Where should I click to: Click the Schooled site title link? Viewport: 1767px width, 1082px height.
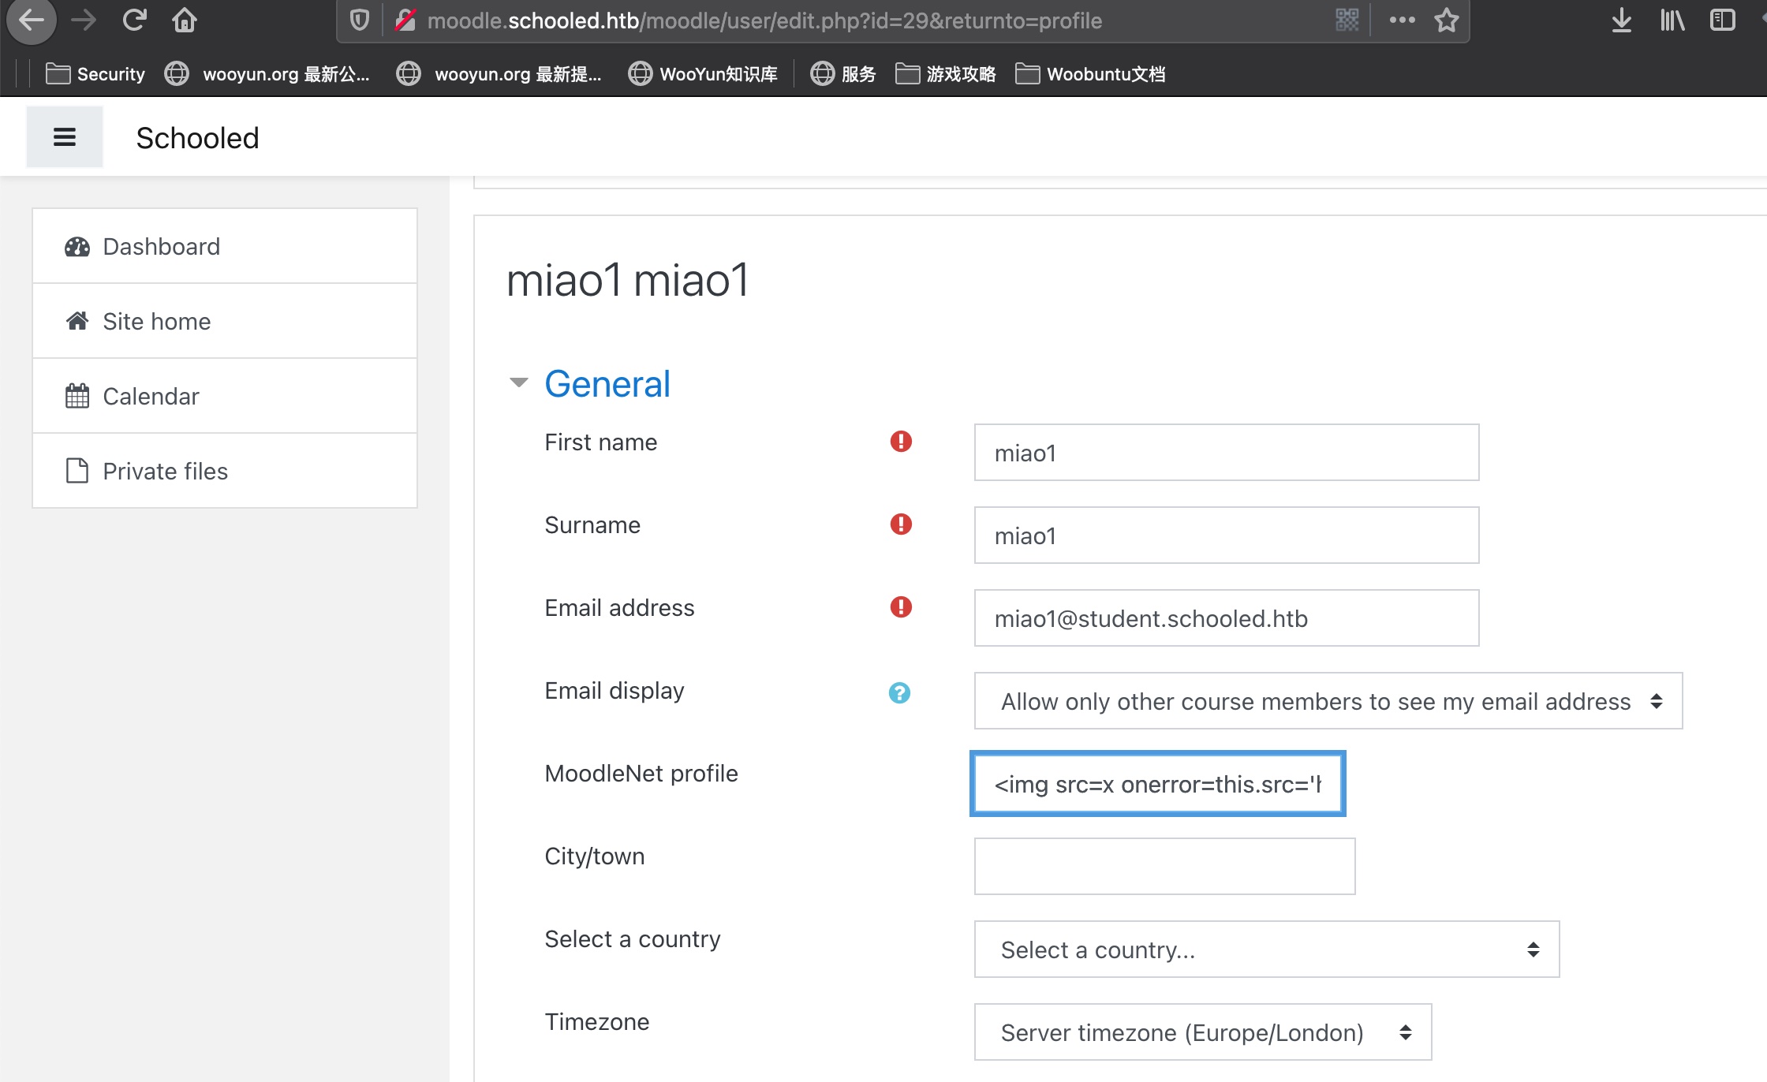197,138
